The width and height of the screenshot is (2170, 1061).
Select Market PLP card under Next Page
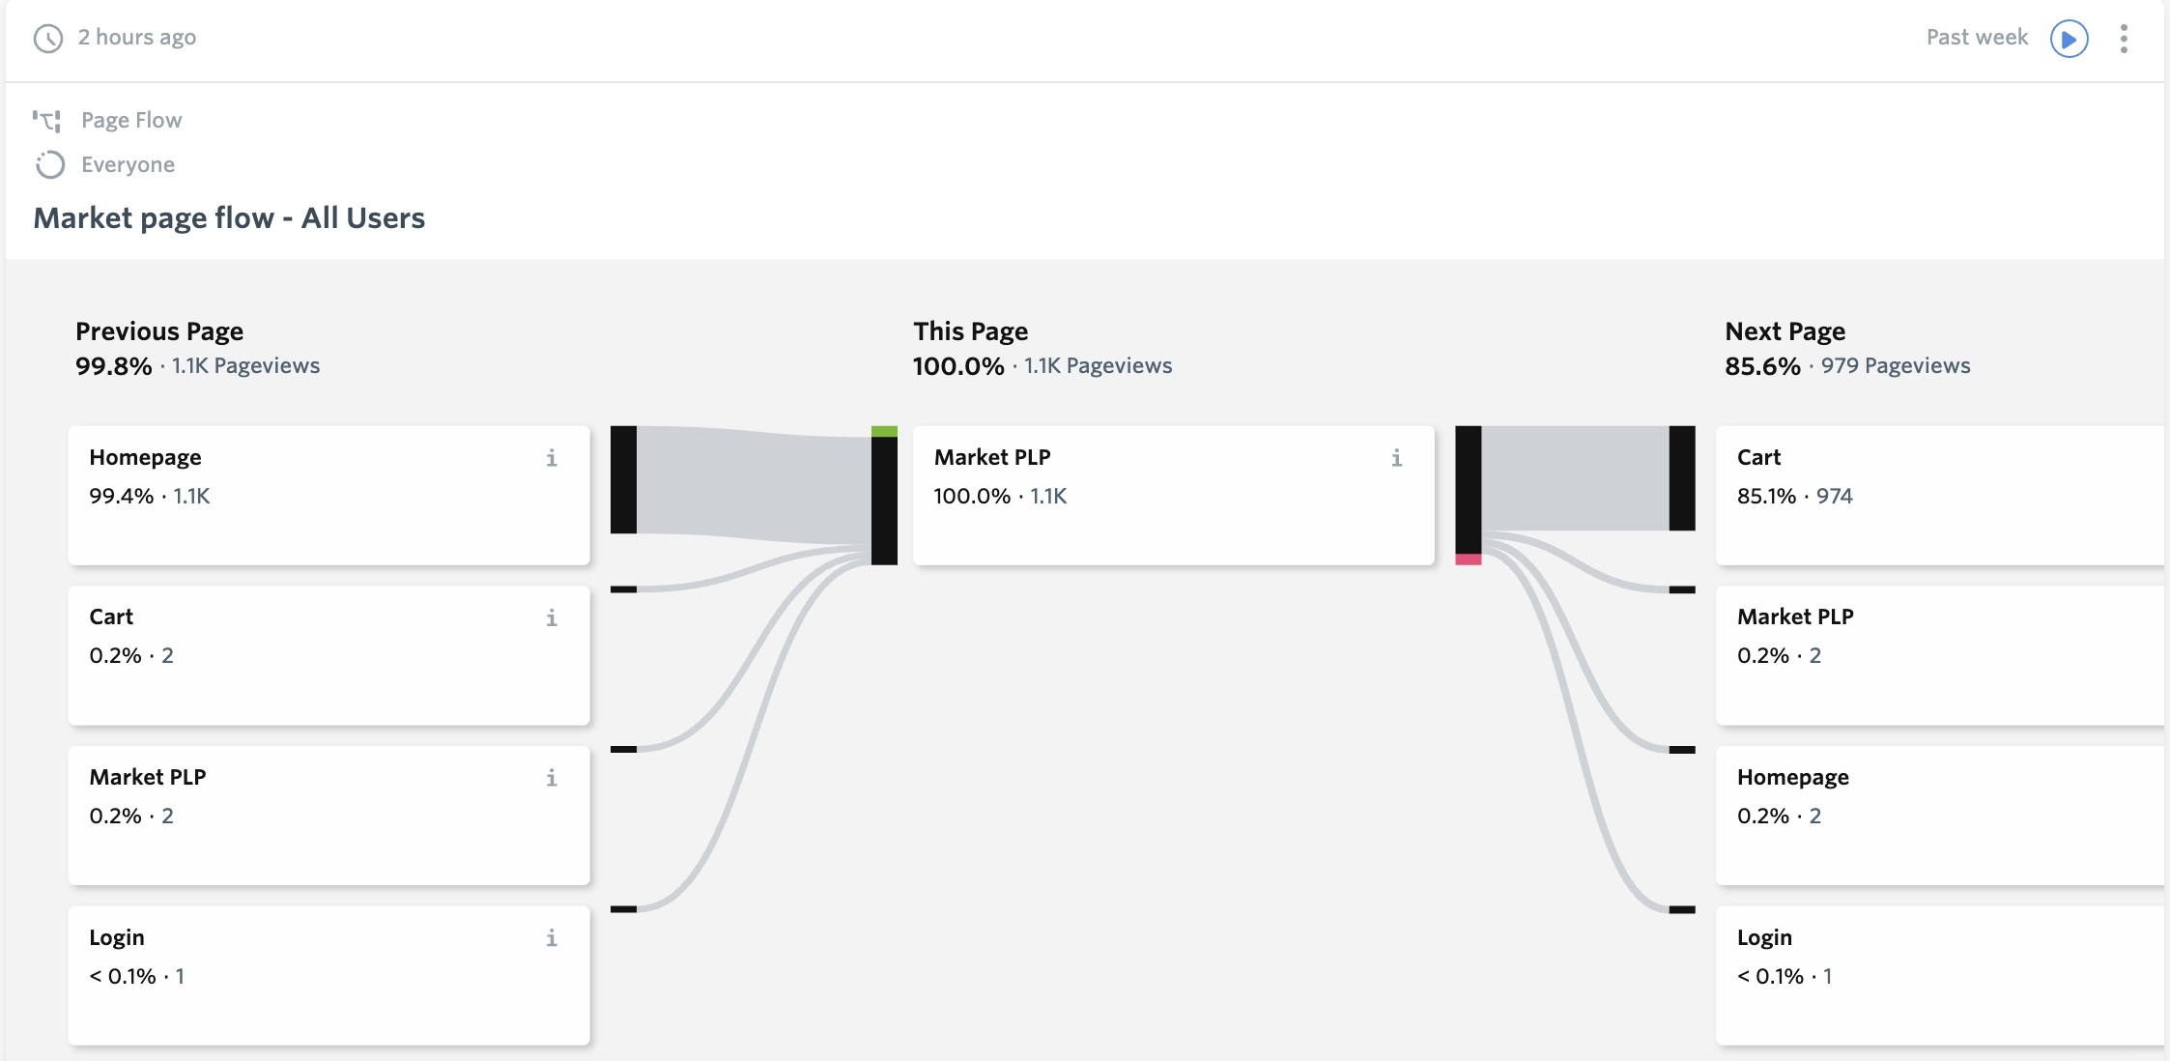pyautogui.click(x=1940, y=655)
